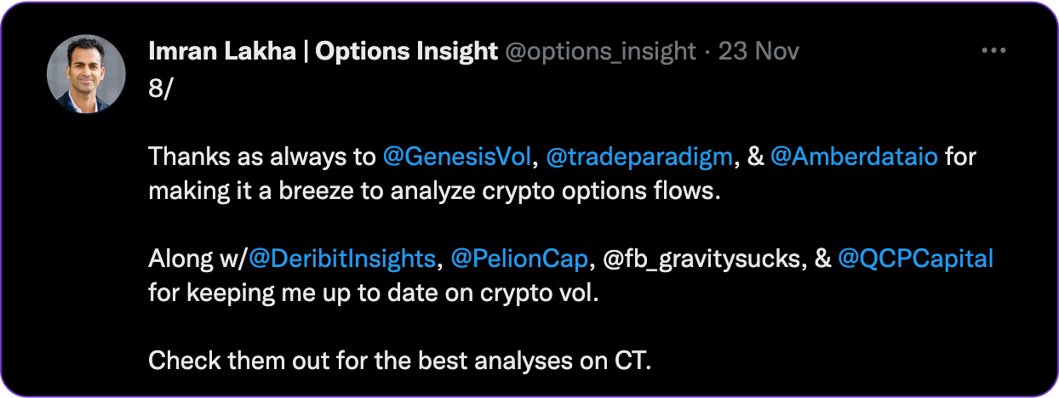Click the @fb_gravitysucks text

(x=703, y=259)
